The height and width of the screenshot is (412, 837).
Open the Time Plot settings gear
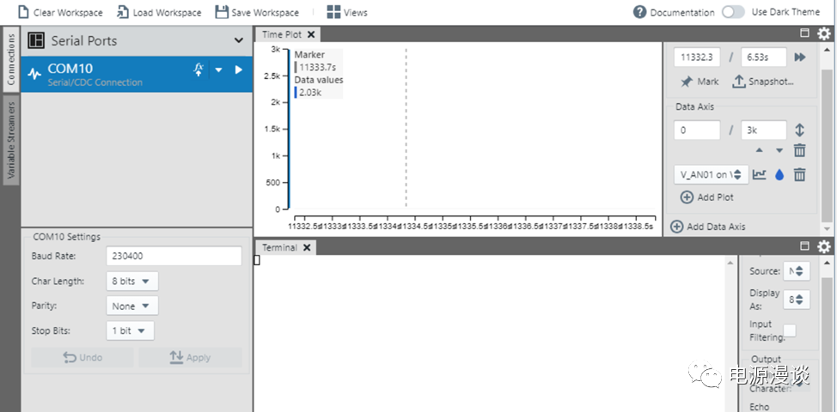(824, 34)
